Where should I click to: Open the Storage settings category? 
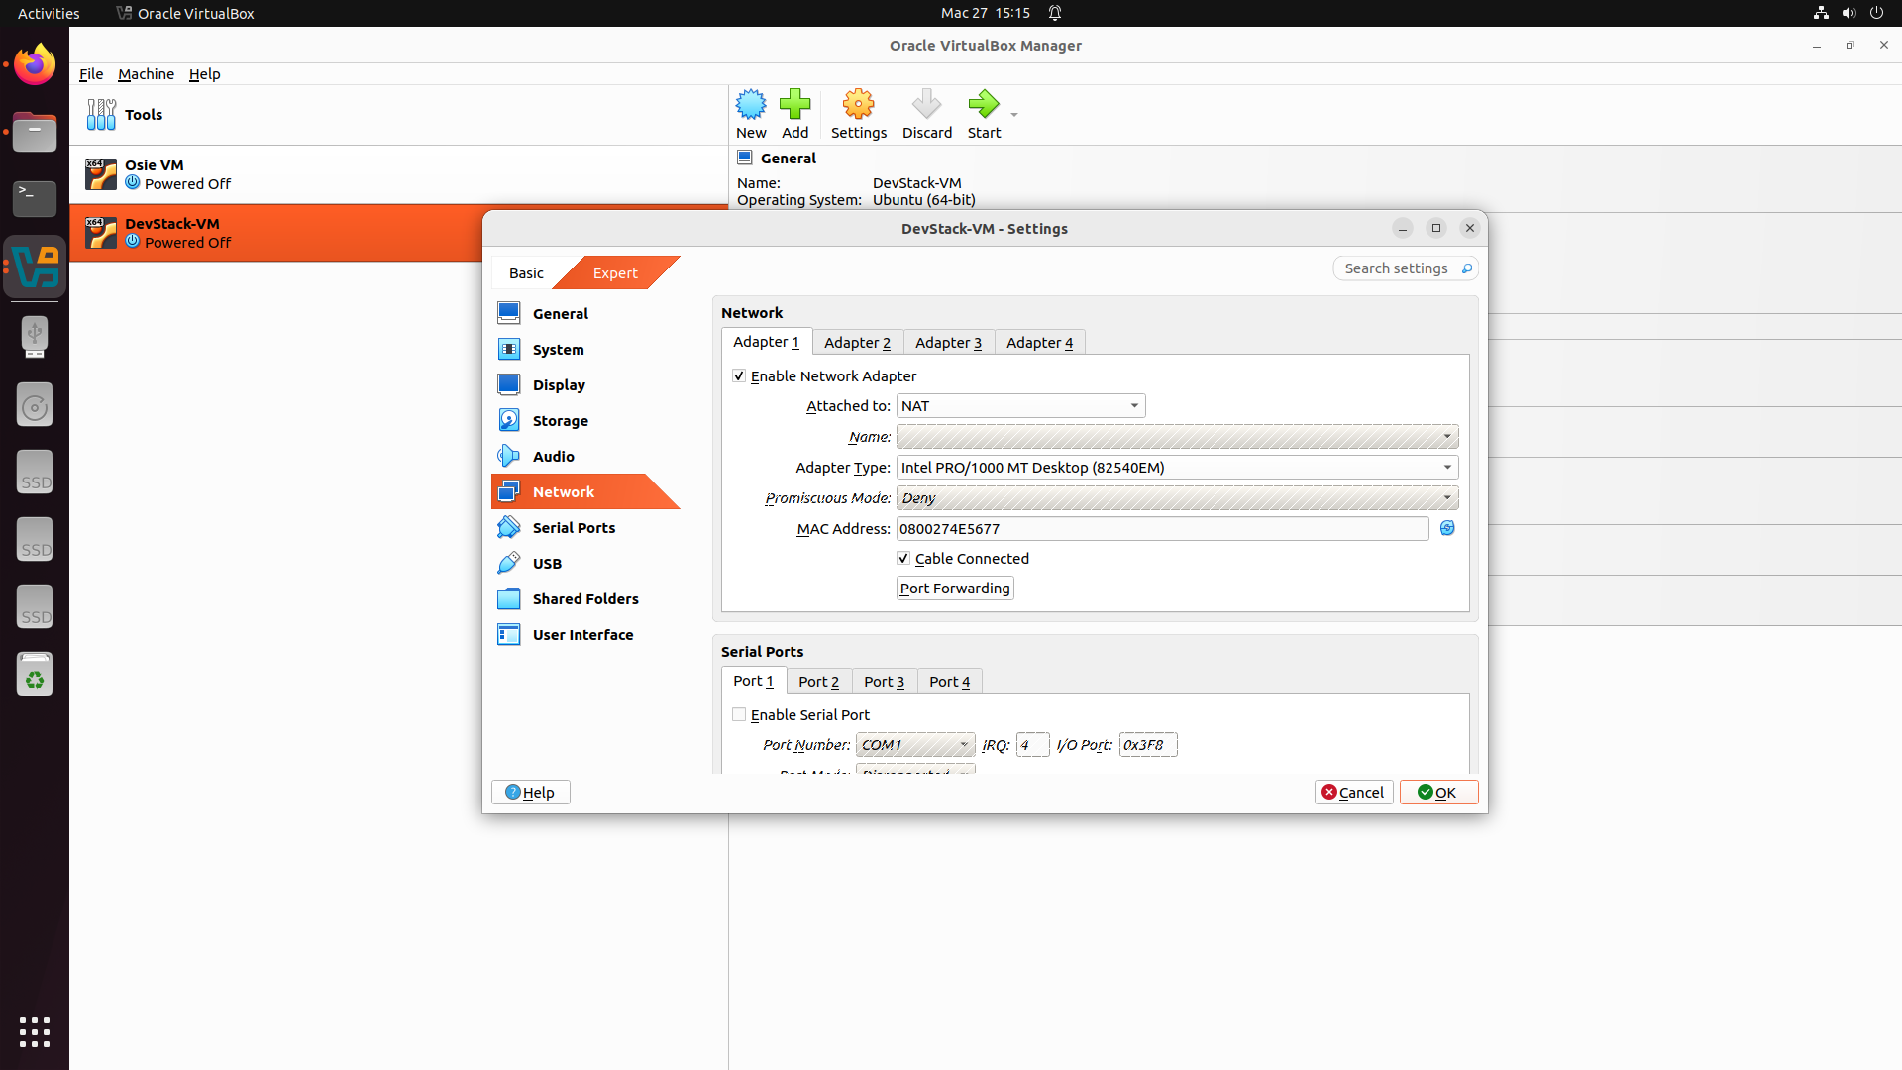click(585, 420)
